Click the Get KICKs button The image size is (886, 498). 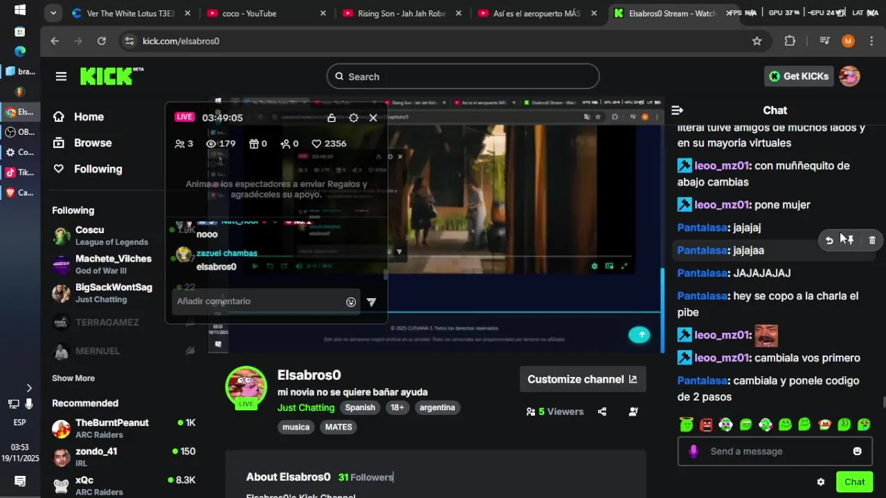(x=799, y=76)
